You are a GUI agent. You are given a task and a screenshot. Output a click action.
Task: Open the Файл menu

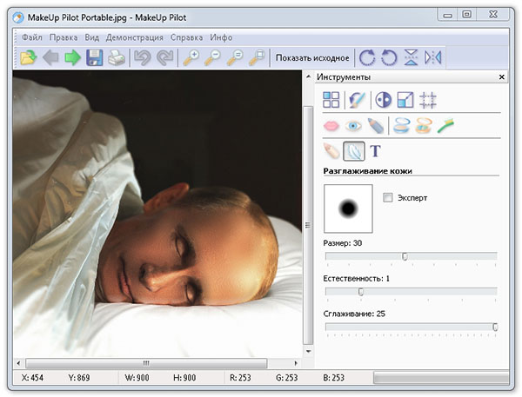pyautogui.click(x=32, y=37)
